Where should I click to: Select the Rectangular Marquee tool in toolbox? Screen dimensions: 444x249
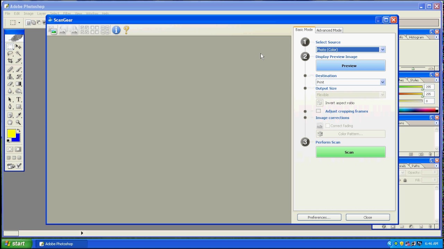(10, 46)
